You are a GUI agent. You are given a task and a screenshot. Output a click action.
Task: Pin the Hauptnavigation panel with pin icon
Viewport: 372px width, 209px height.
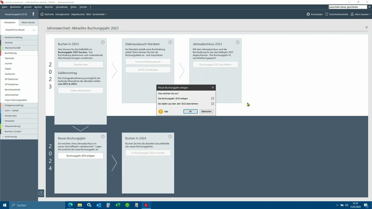[x=33, y=14]
